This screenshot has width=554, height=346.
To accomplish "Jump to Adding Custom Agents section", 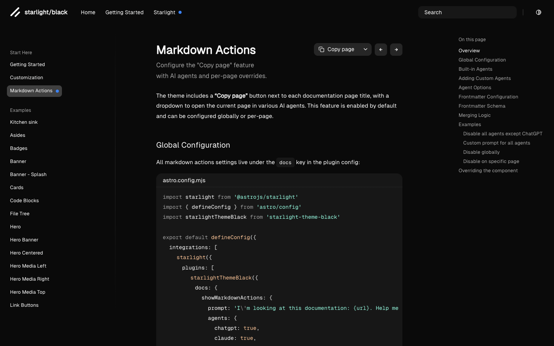I will [x=485, y=78].
